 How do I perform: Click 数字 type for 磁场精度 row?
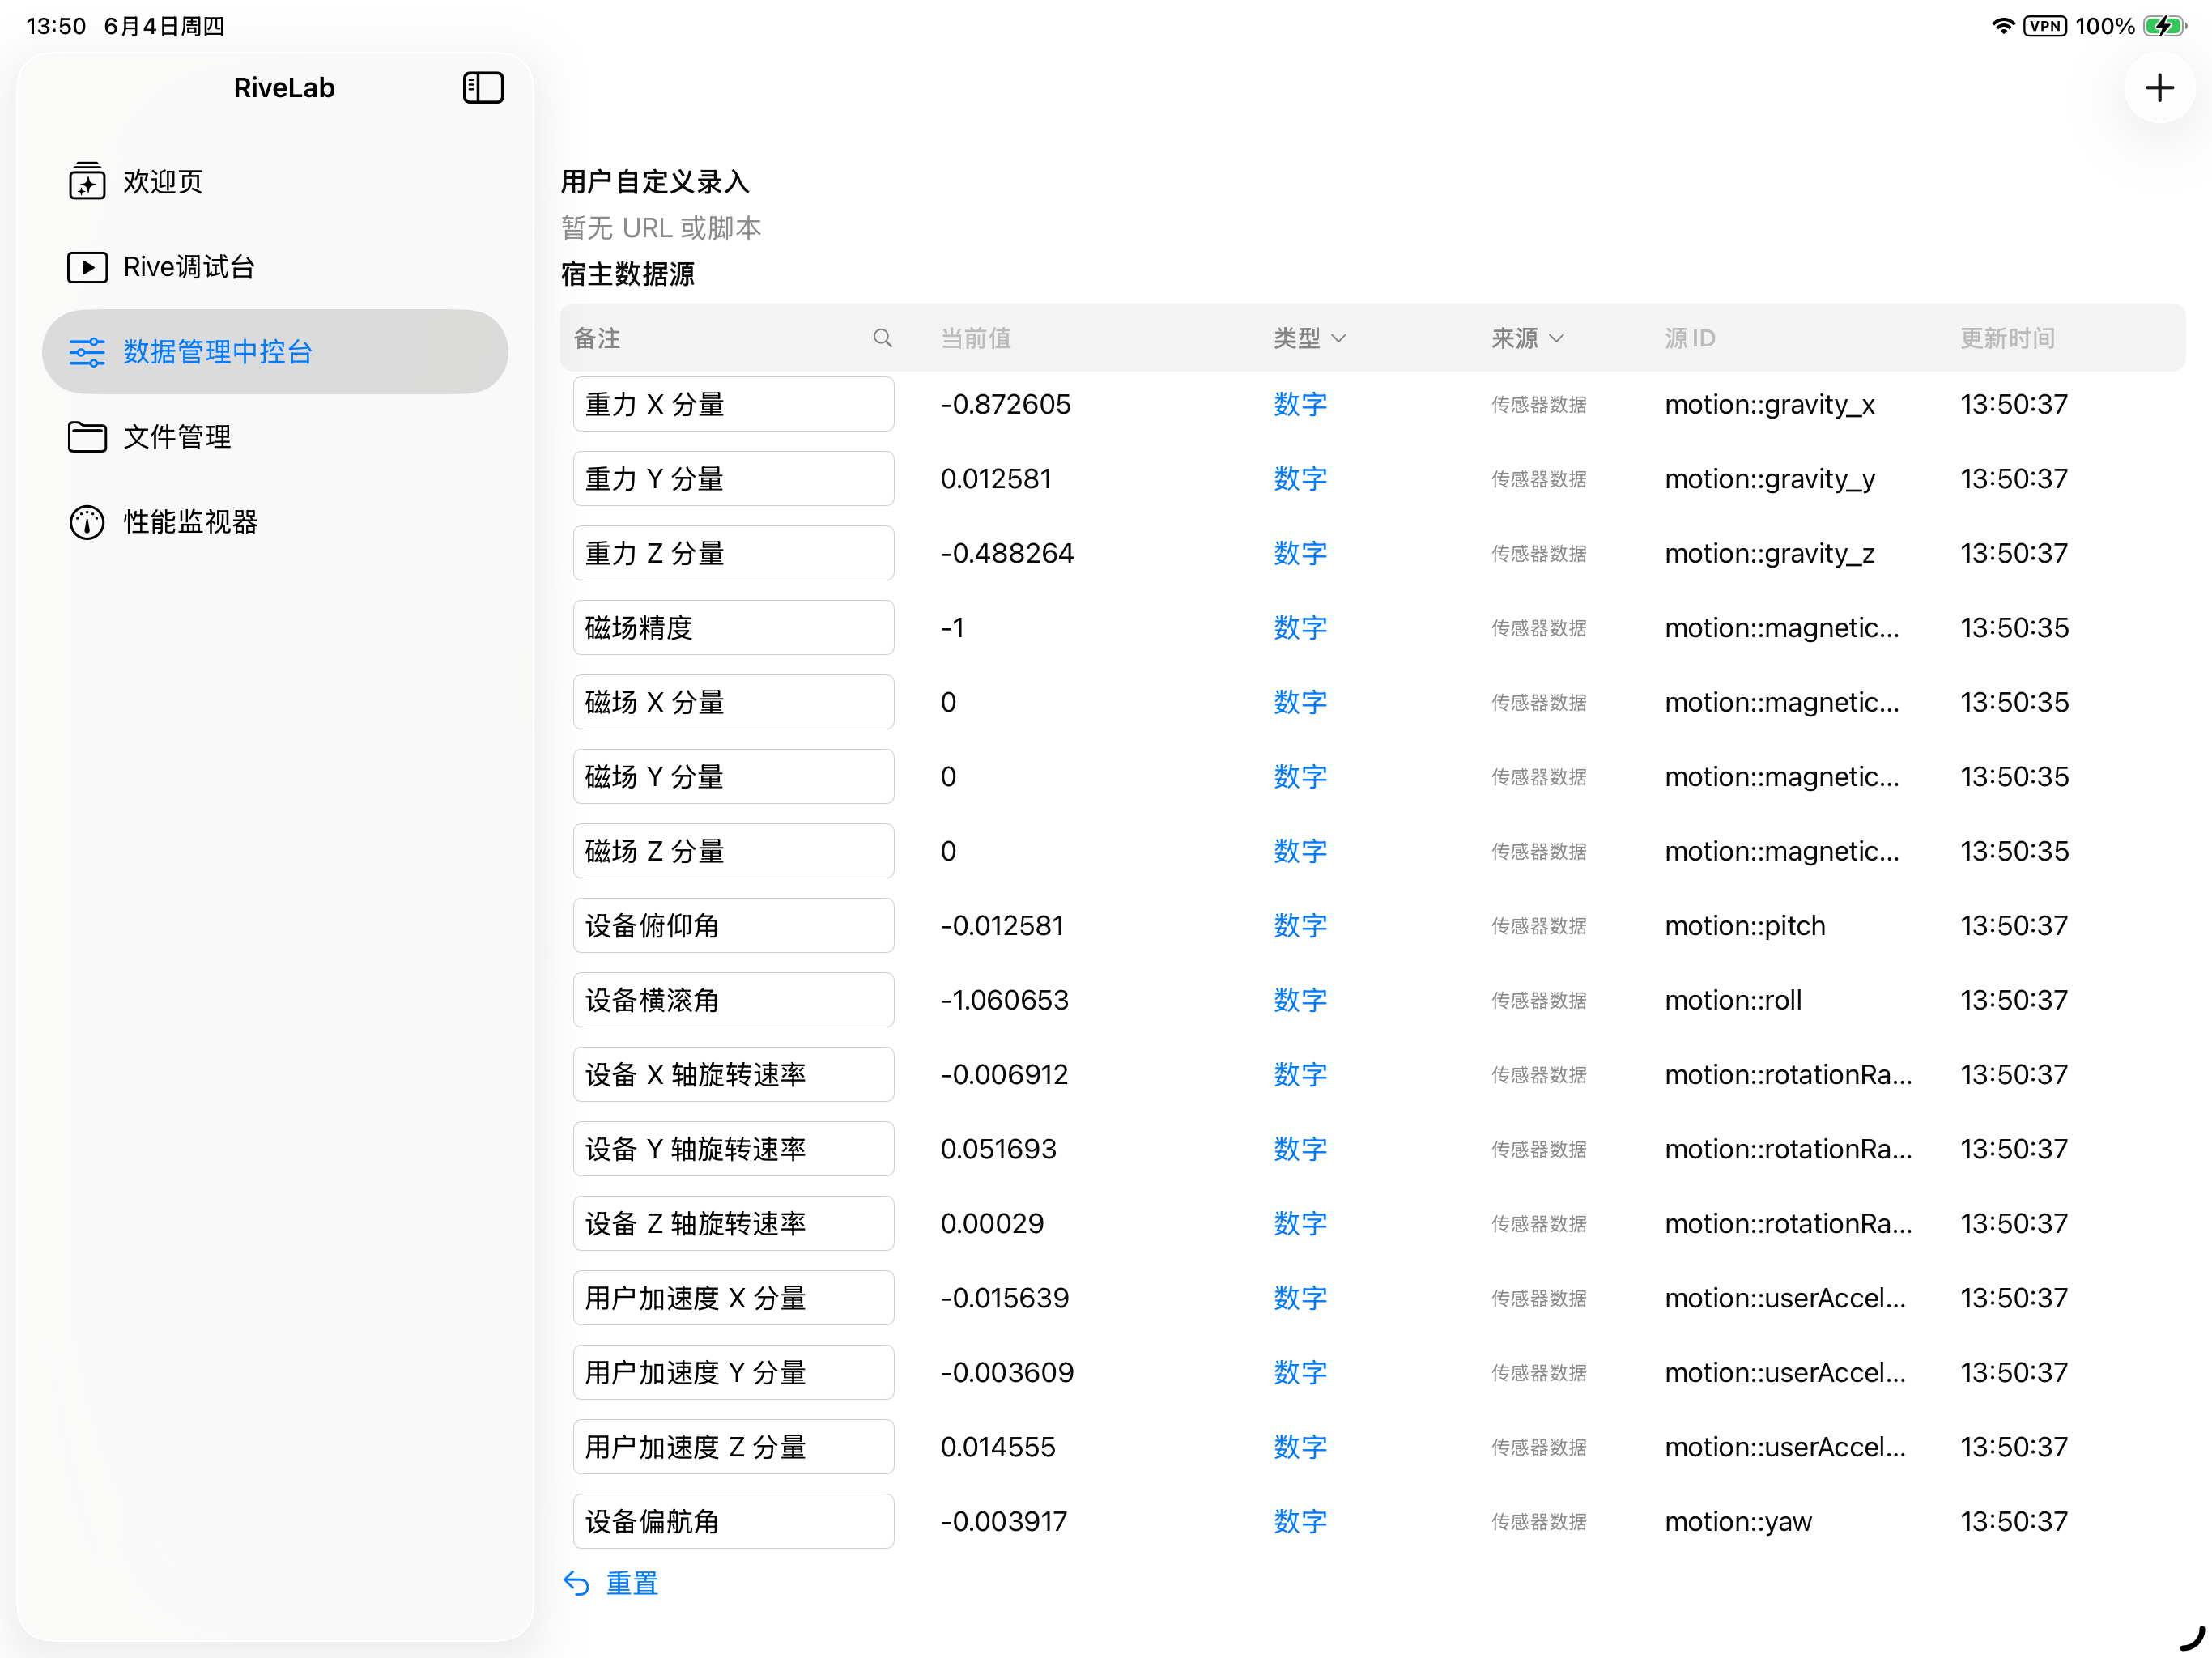(x=1300, y=628)
